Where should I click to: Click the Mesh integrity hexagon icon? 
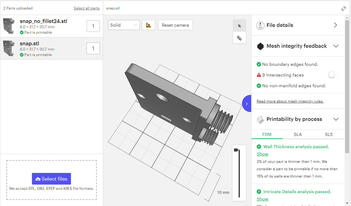260,46
